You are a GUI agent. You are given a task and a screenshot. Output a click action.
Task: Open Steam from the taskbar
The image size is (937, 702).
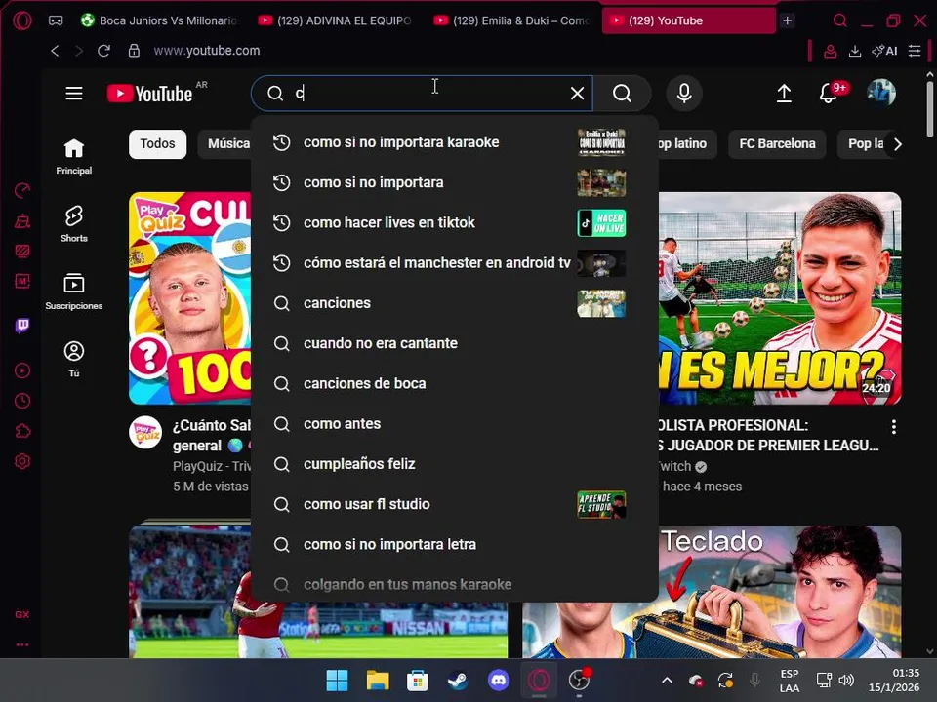[x=458, y=680]
